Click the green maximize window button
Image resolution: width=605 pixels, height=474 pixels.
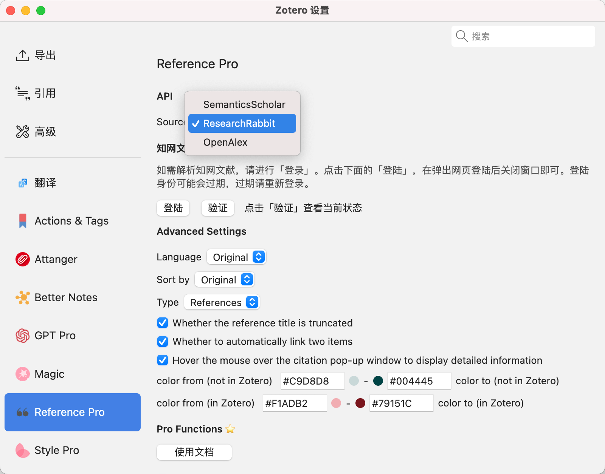(41, 11)
